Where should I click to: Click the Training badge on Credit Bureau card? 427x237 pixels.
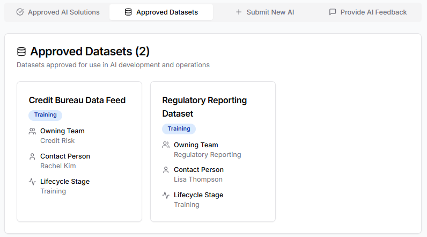(46, 115)
